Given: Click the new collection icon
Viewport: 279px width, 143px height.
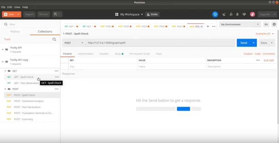Looking at the screenshot, I should pyautogui.click(x=54, y=39).
